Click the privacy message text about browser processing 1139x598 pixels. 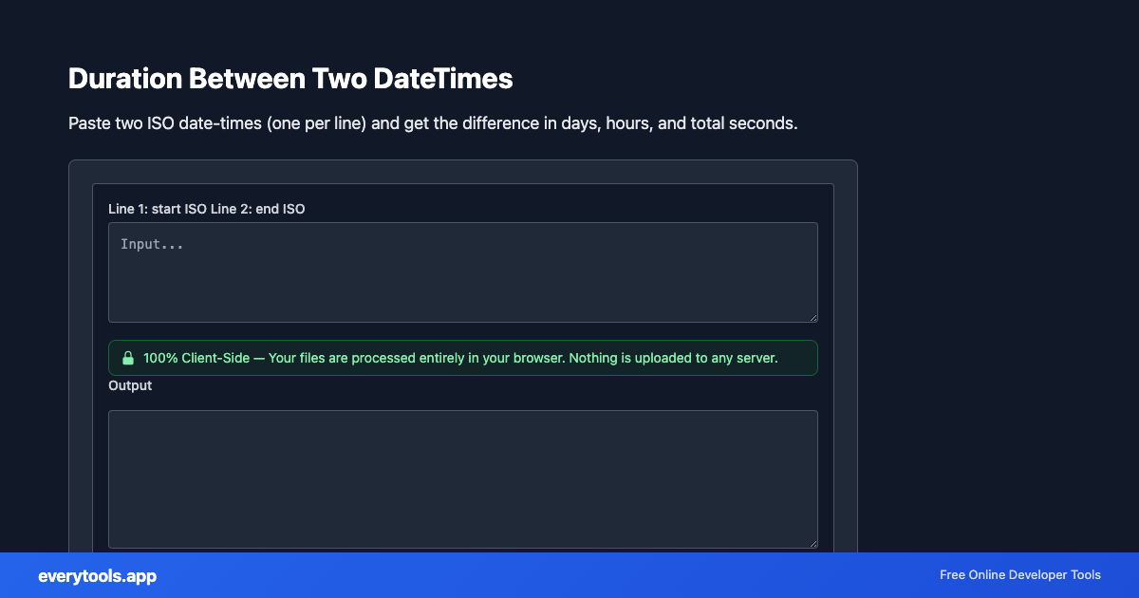pyautogui.click(x=459, y=358)
